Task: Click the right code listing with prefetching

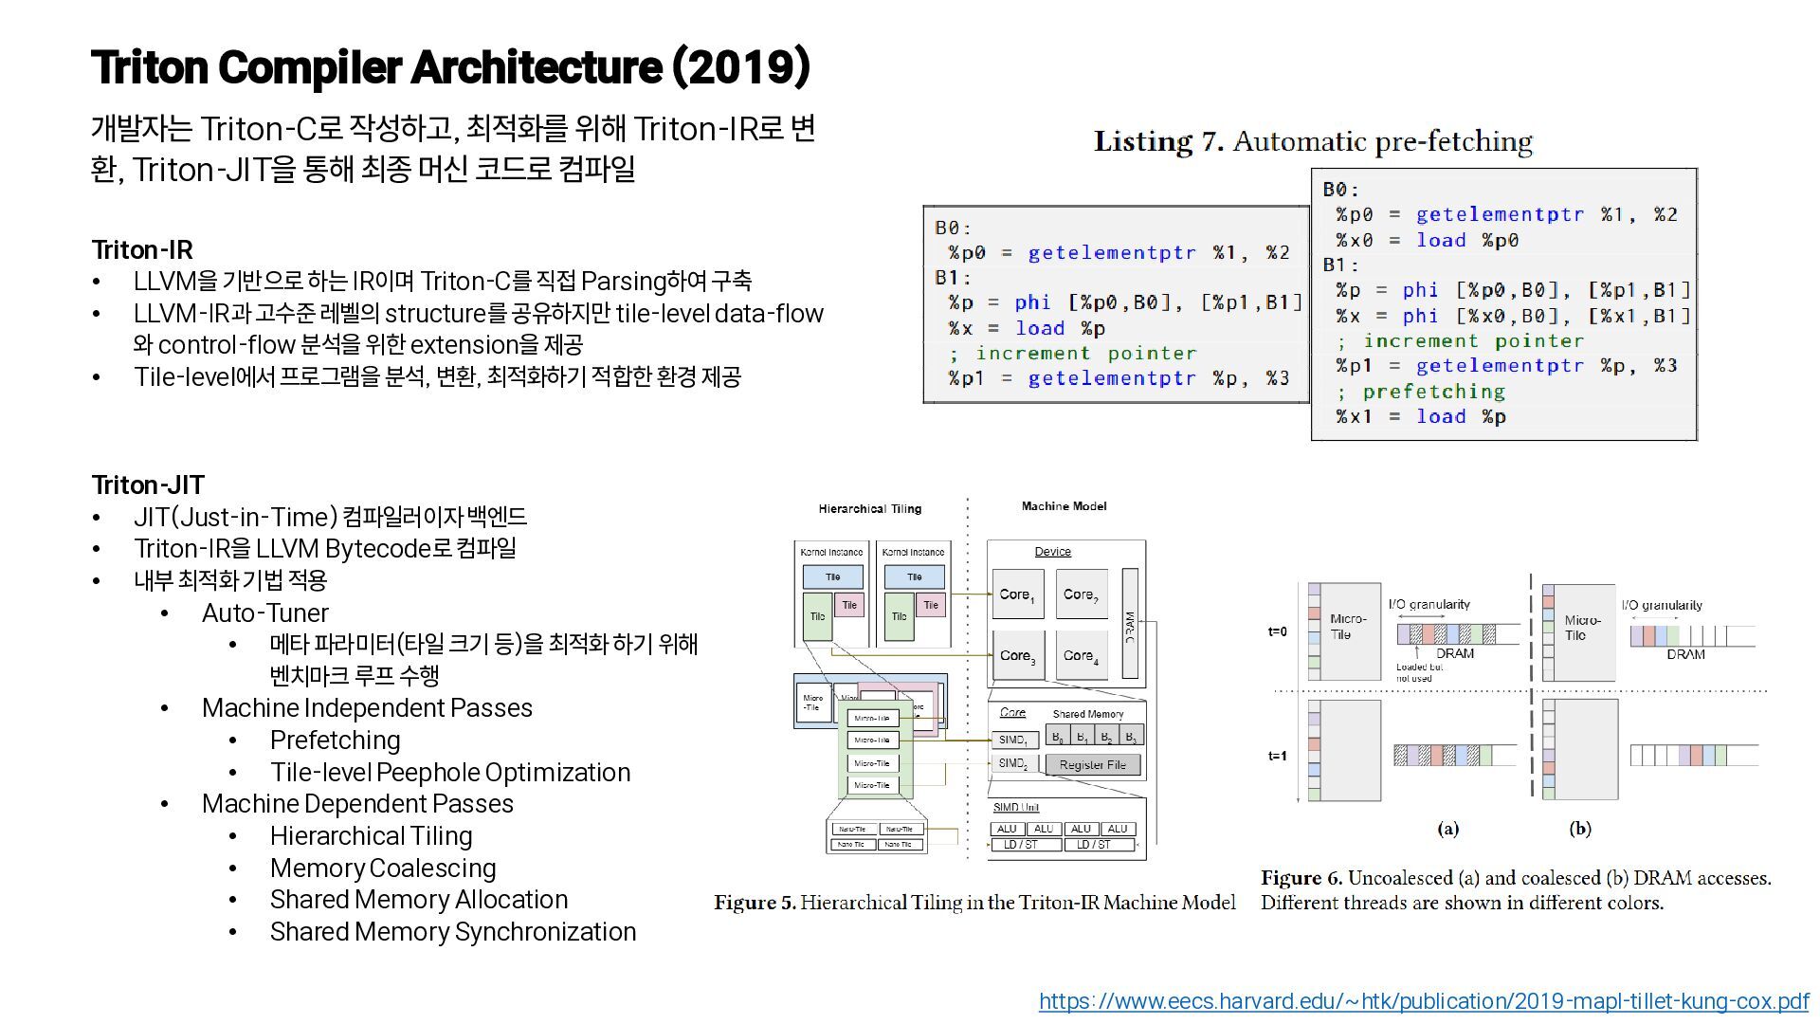Action: [1503, 303]
